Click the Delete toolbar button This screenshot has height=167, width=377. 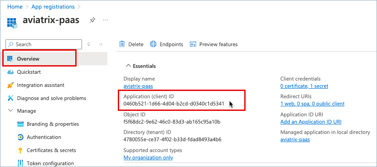131,44
